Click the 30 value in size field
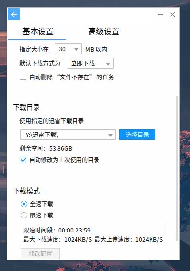 (x=62, y=49)
